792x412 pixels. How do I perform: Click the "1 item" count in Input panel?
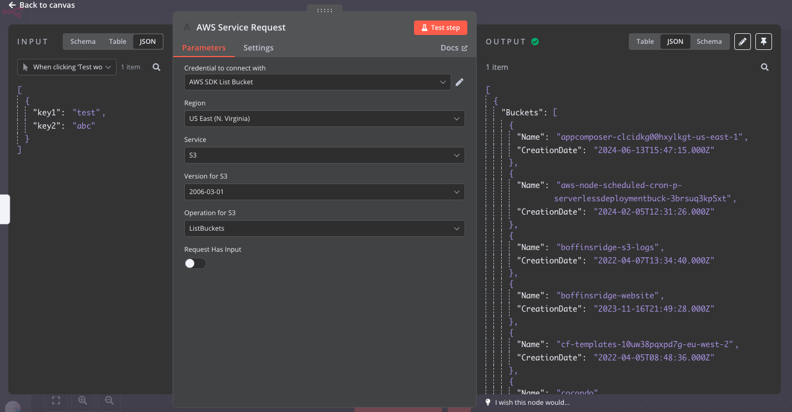(x=131, y=67)
